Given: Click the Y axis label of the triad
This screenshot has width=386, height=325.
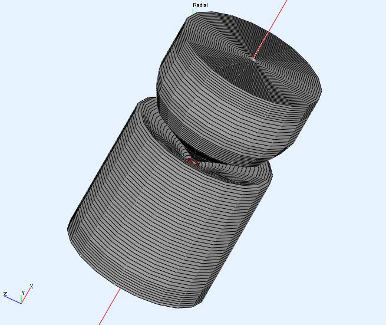Looking at the screenshot, I should tap(23, 293).
